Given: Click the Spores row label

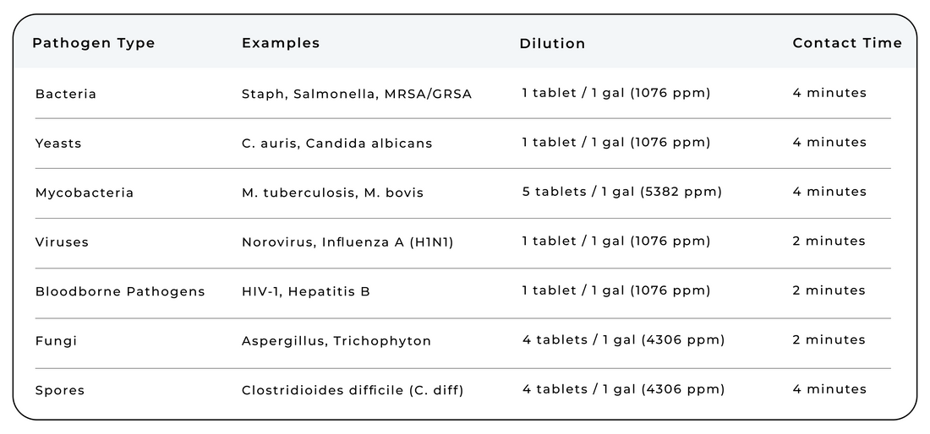Looking at the screenshot, I should pyautogui.click(x=60, y=390).
